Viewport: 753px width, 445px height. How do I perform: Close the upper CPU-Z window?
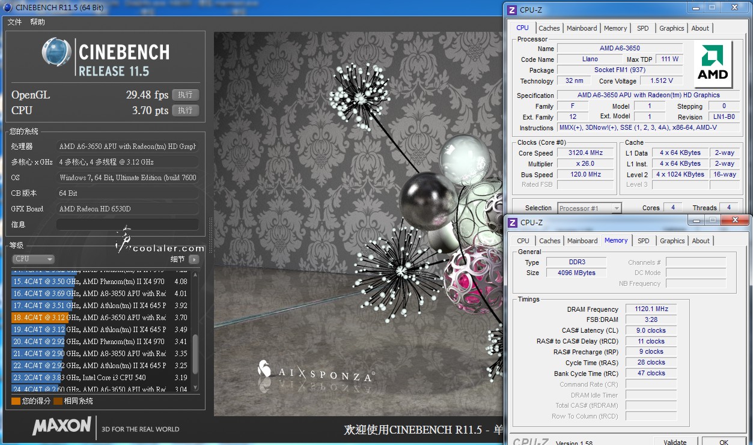(733, 8)
